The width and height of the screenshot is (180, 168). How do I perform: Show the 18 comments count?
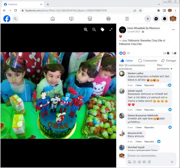(166, 53)
